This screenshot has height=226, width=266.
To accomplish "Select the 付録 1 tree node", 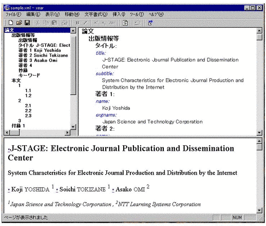I will click(x=18, y=126).
